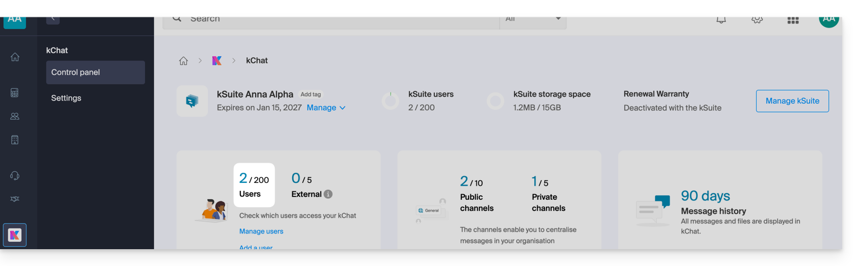The width and height of the screenshot is (859, 266).
Task: Open the All search filter dropdown
Action: point(533,20)
